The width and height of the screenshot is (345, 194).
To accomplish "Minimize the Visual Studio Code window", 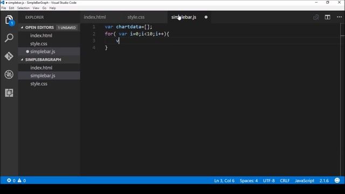I will pyautogui.click(x=316, y=2).
